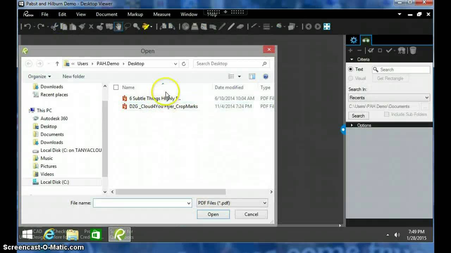
Task: Open the Markup menu
Action: (135, 14)
